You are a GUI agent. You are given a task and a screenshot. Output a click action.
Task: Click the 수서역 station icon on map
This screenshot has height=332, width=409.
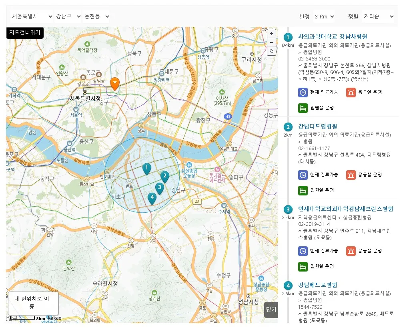(224, 205)
